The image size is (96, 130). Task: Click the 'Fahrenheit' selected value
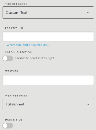pyautogui.click(x=15, y=104)
